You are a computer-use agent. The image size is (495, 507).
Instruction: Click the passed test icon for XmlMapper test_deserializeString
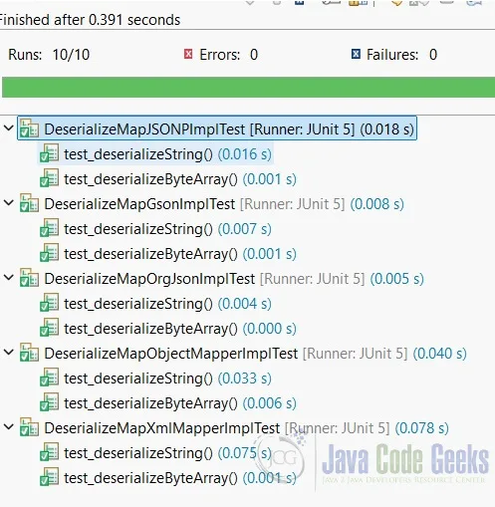(49, 452)
